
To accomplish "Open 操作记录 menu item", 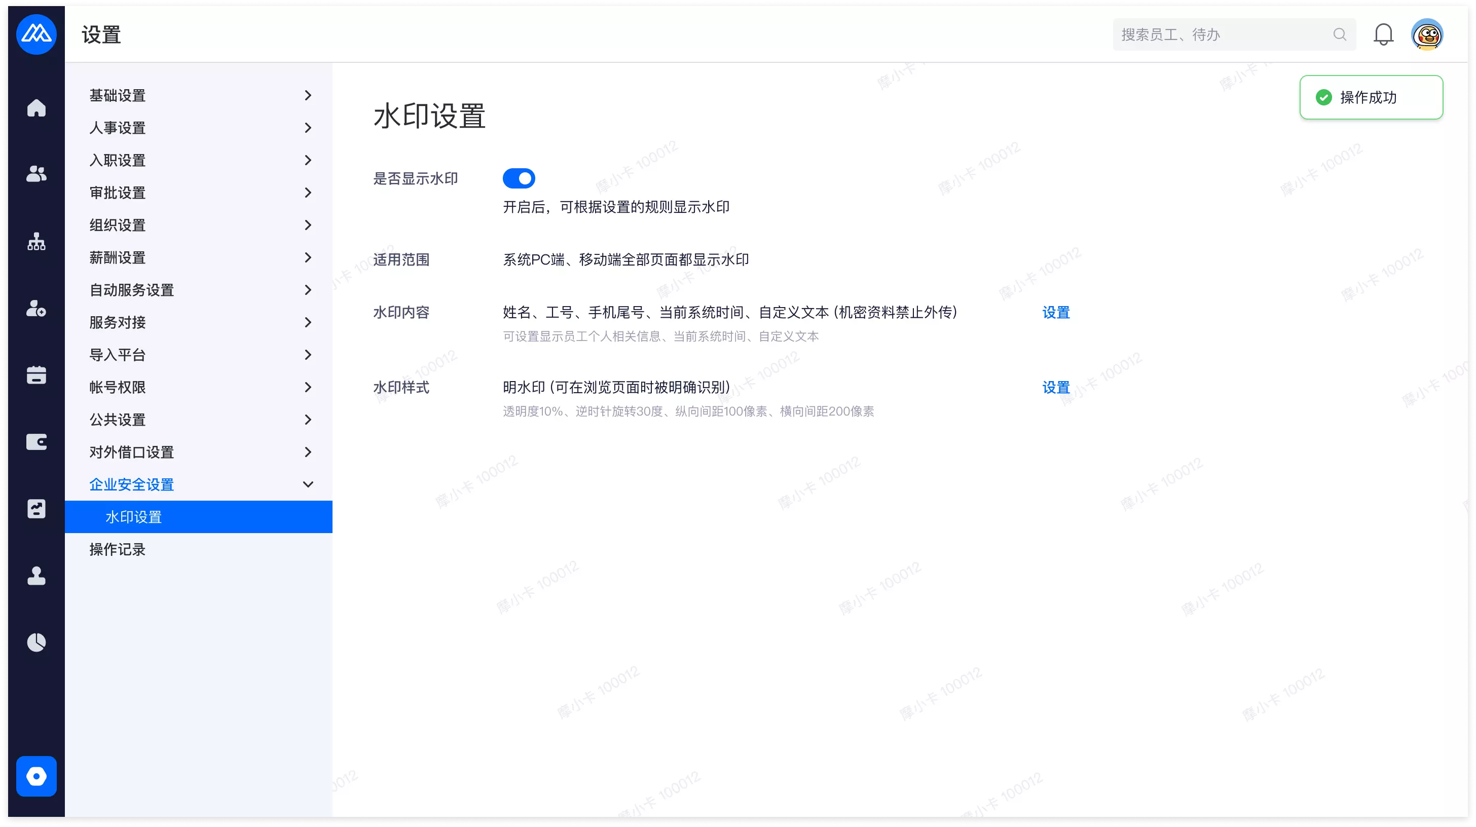I will pyautogui.click(x=198, y=549).
